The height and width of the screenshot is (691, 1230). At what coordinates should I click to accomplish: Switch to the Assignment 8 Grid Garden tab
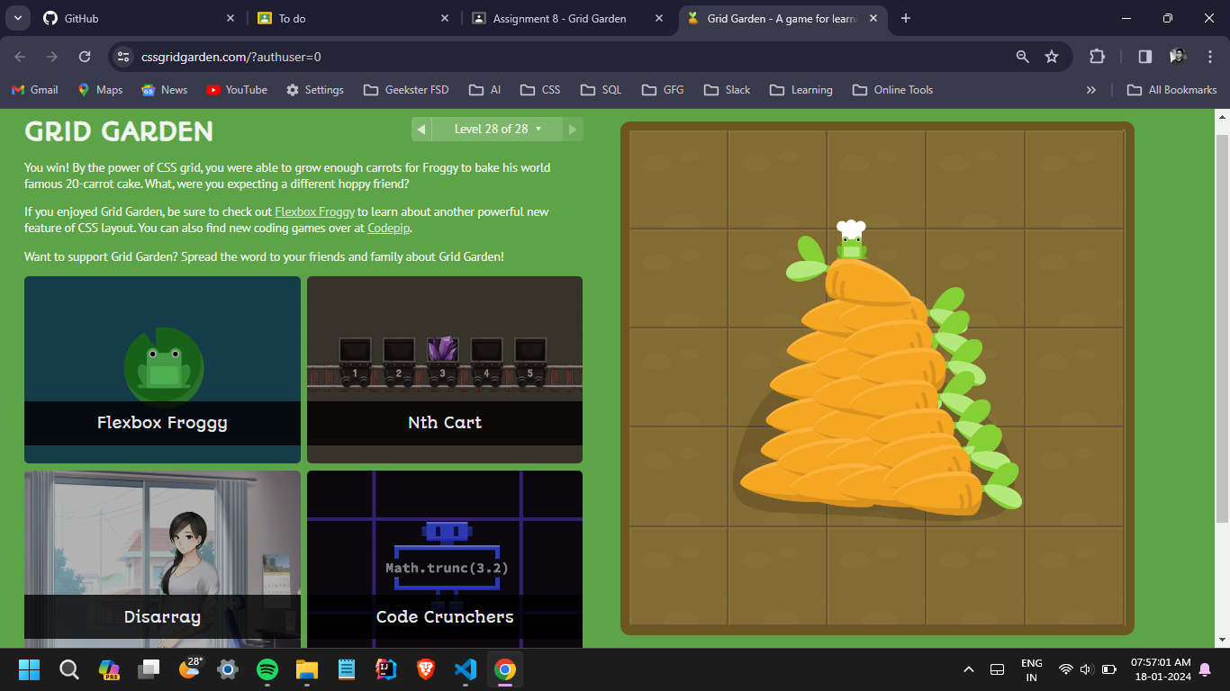tap(558, 18)
